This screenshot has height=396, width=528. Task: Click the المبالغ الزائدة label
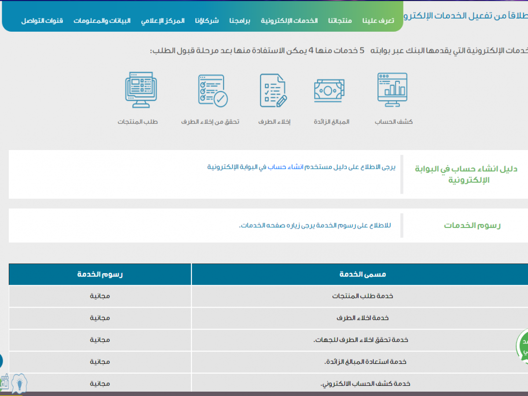coord(331,122)
